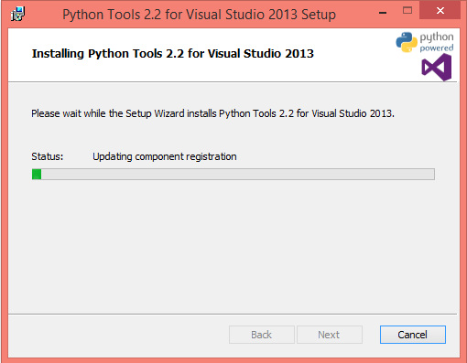
Task: Click the green filled part of the progress bar
Action: 37,175
